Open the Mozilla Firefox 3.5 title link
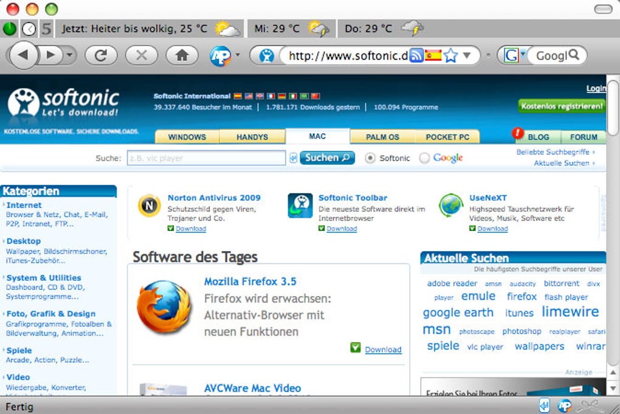 pyautogui.click(x=250, y=281)
